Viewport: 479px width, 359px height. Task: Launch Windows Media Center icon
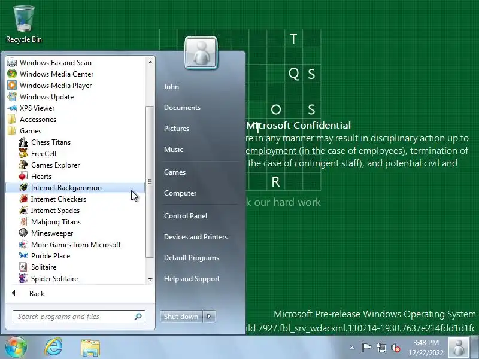(12, 74)
